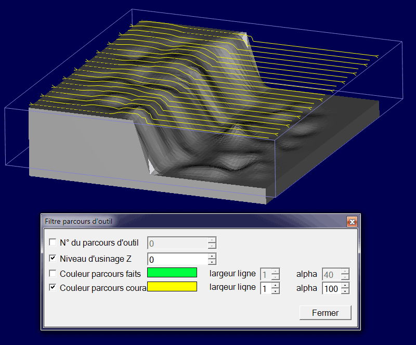This screenshot has width=416, height=345.
Task: Click the Niveau d'usinage Z value field
Action: (178, 259)
